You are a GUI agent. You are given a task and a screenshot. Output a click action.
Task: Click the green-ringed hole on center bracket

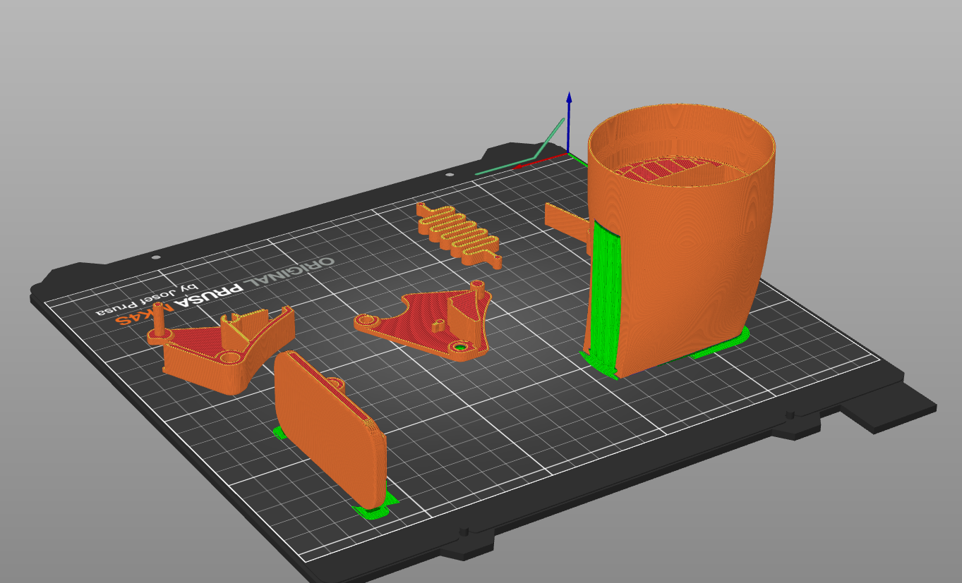pyautogui.click(x=461, y=347)
